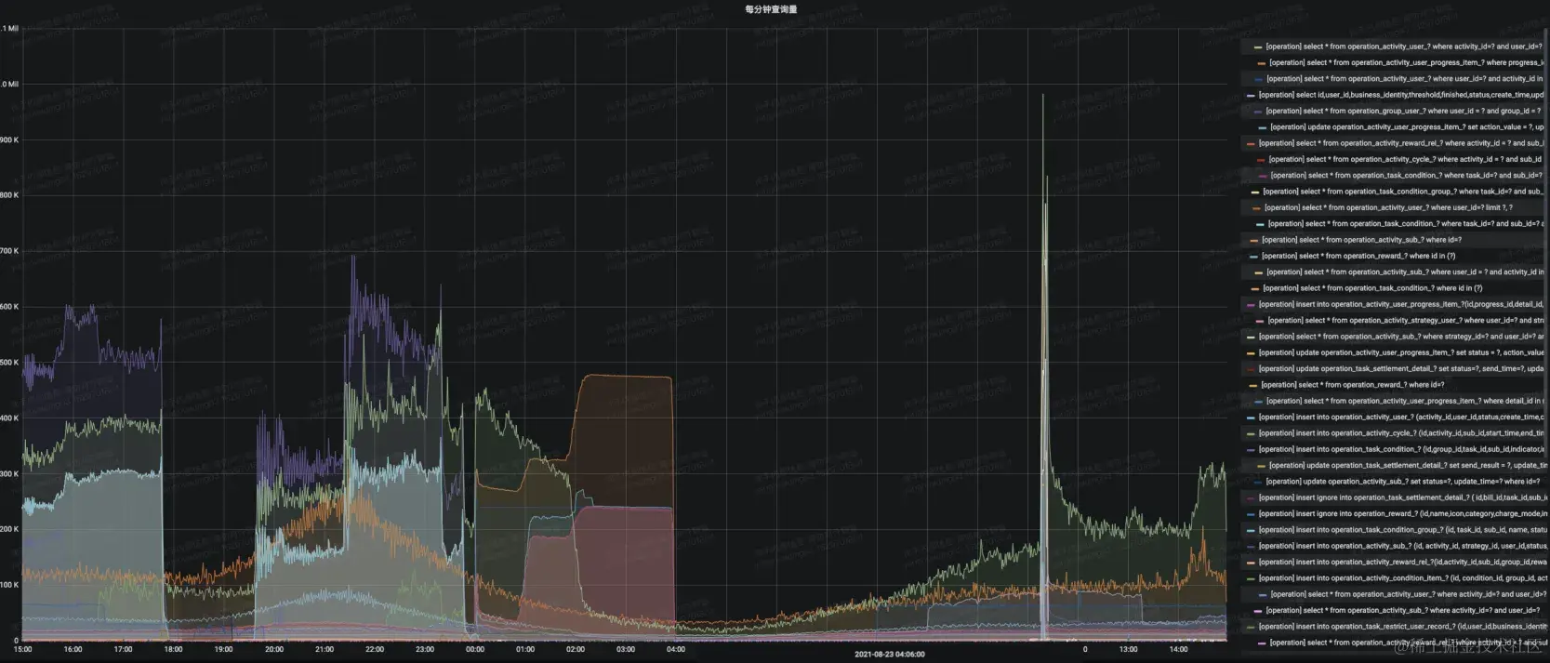This screenshot has width=1550, height=663.
Task: Toggle series 'select * from operation_task_condition_? where id in (?)'
Action: tap(1372, 288)
